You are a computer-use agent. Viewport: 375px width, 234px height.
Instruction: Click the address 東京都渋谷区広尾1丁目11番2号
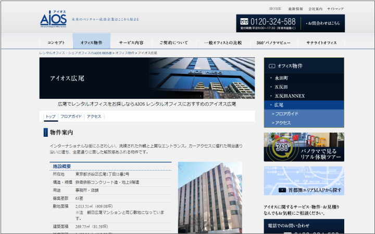click(x=103, y=174)
